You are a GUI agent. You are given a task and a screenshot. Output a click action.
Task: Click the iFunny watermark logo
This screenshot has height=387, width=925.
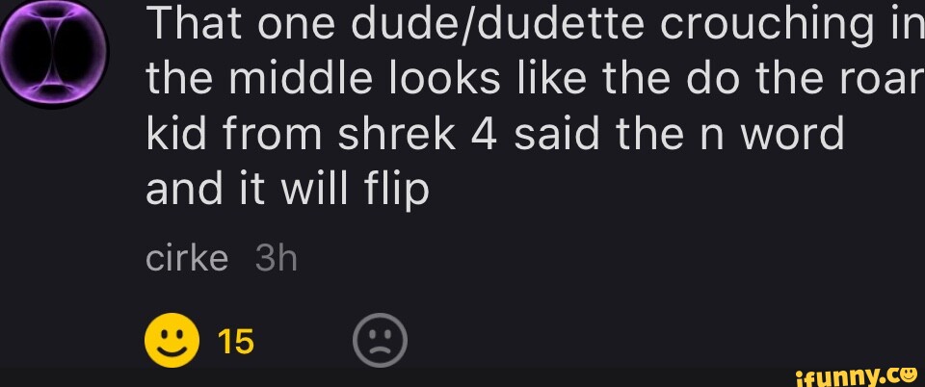(x=855, y=375)
